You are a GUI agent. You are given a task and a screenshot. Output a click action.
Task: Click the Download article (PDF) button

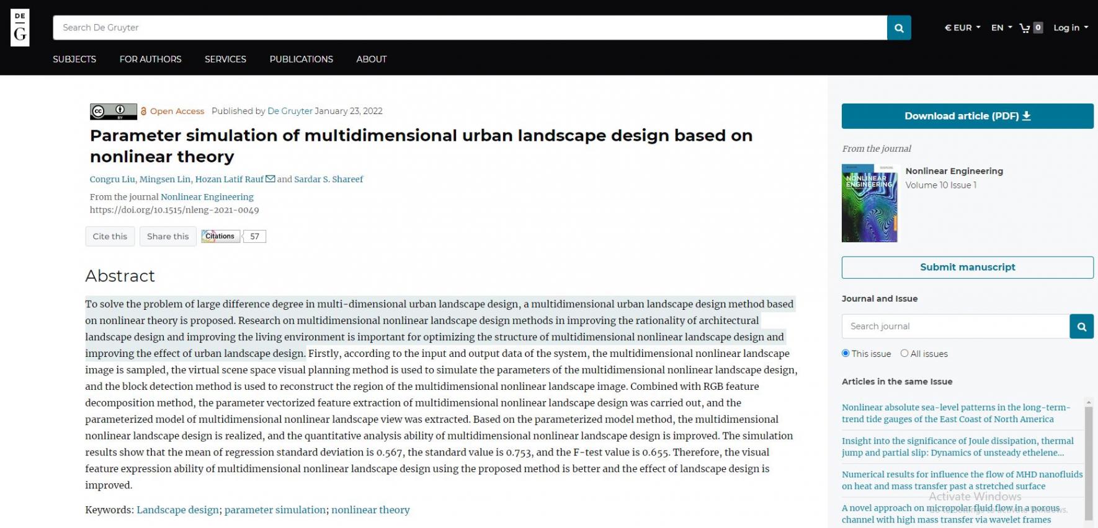point(967,116)
